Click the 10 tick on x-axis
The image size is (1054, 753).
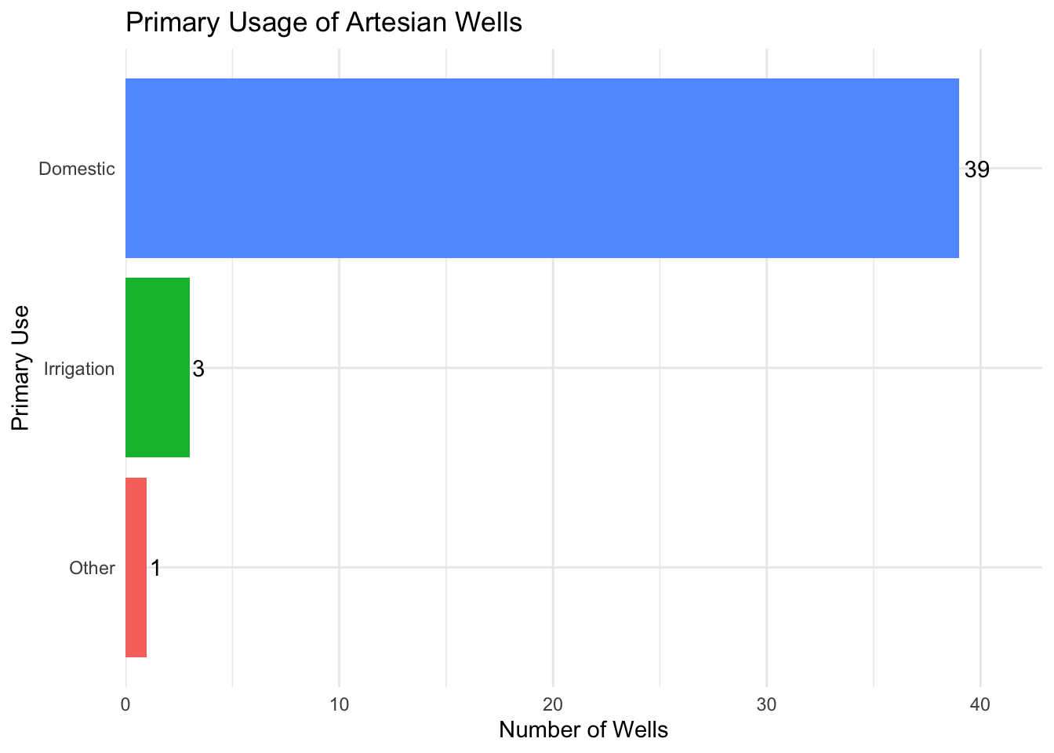[x=340, y=704]
